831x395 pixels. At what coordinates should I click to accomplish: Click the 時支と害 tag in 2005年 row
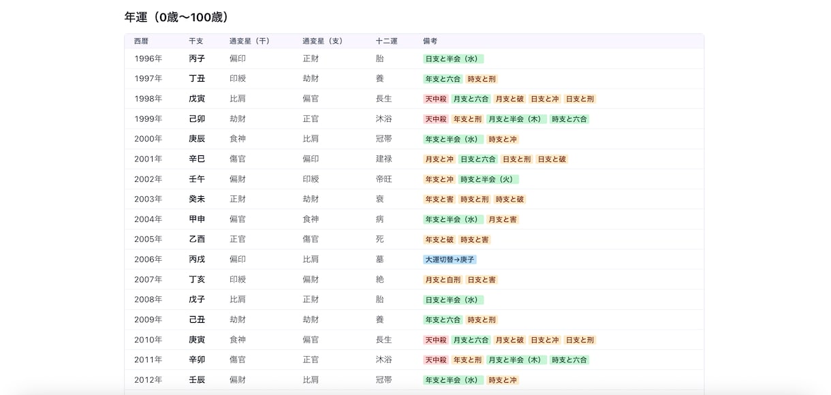tap(475, 240)
